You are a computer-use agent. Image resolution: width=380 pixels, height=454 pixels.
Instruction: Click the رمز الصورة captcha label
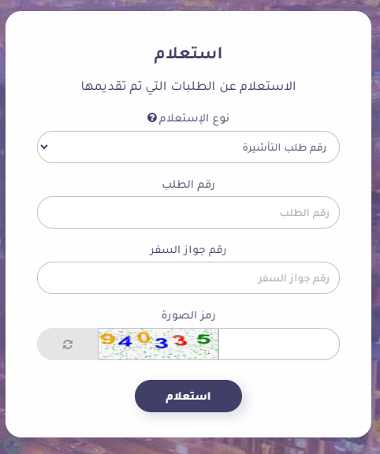[188, 315]
